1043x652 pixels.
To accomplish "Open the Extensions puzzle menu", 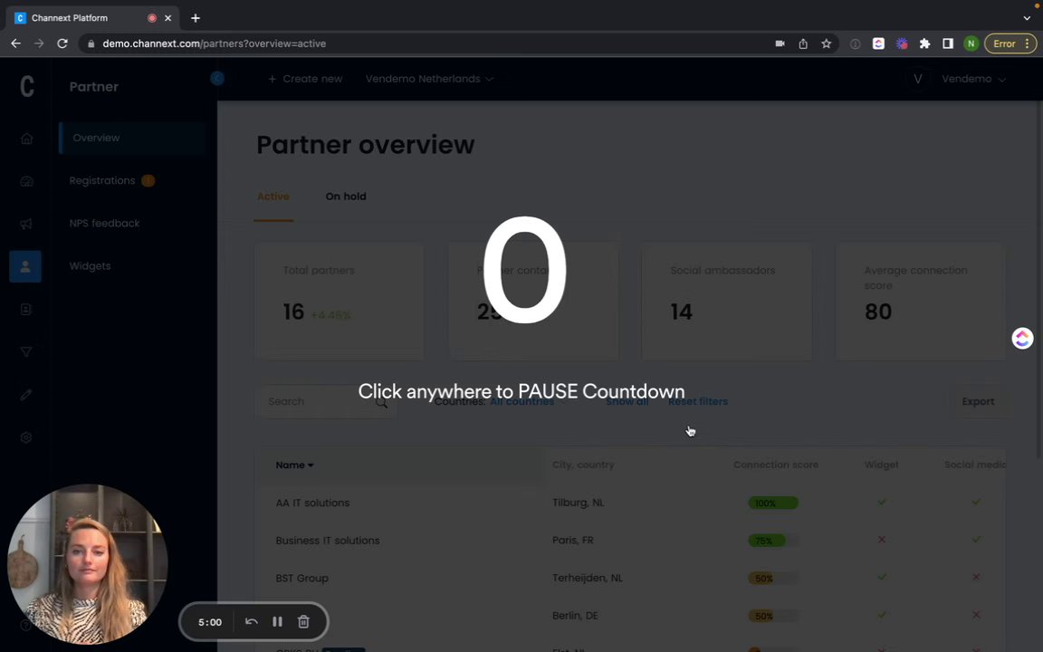I will [924, 43].
